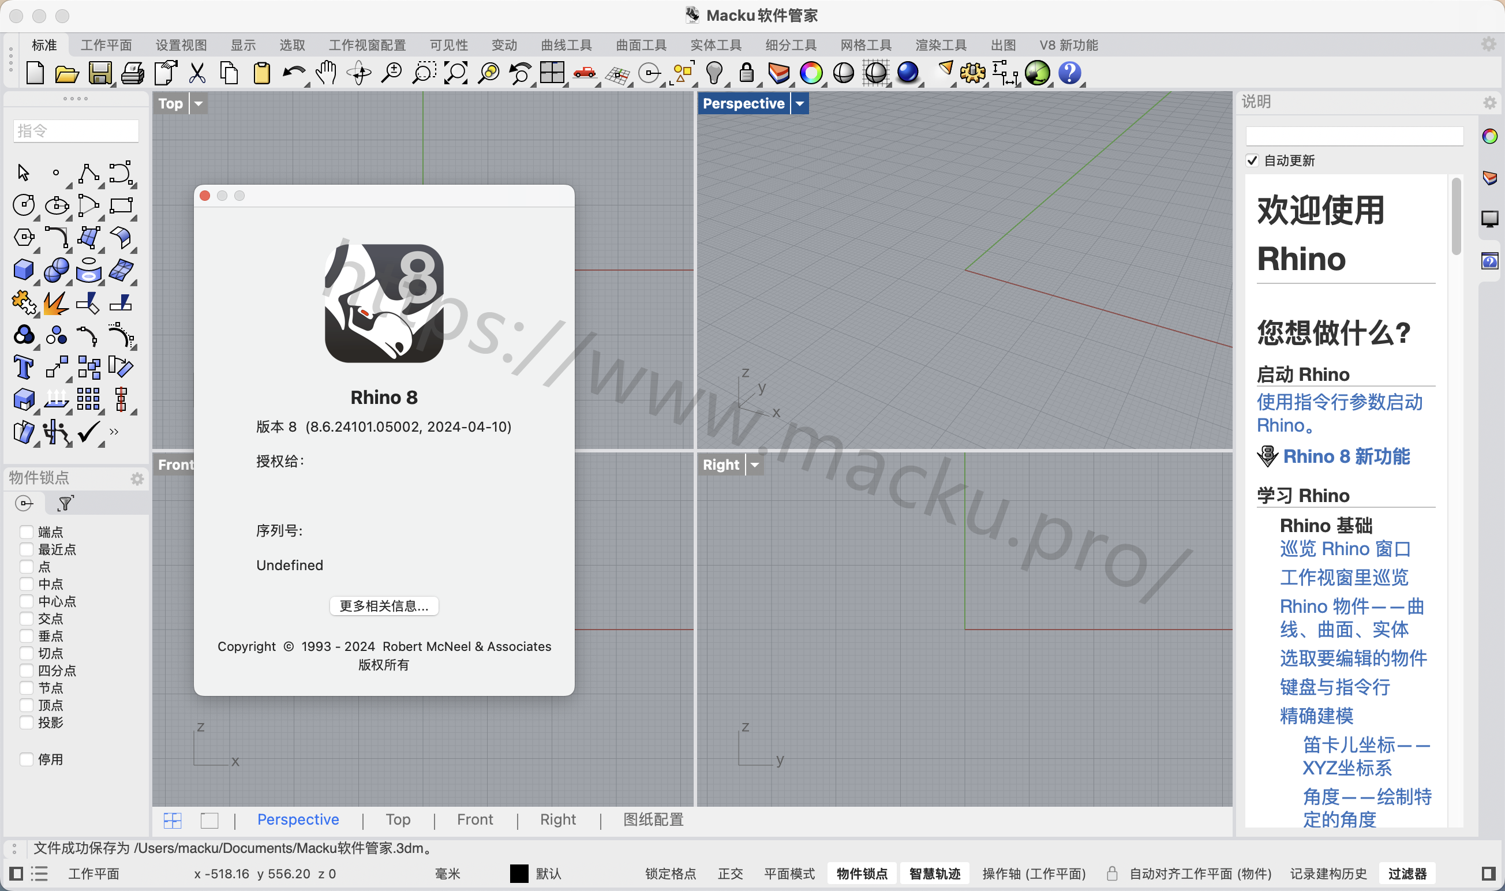Select the Front tab at viewport bottom
Screen dimensions: 1505x891
click(475, 819)
